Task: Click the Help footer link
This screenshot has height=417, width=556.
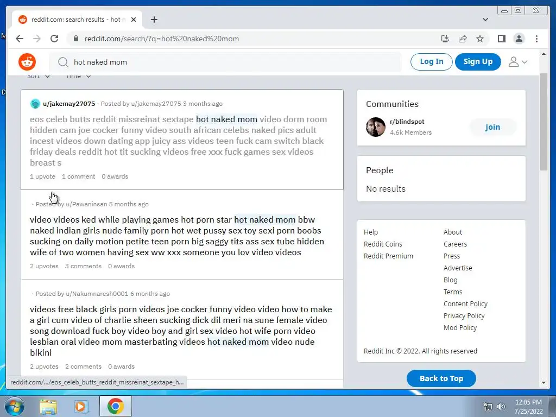Action: pos(370,232)
